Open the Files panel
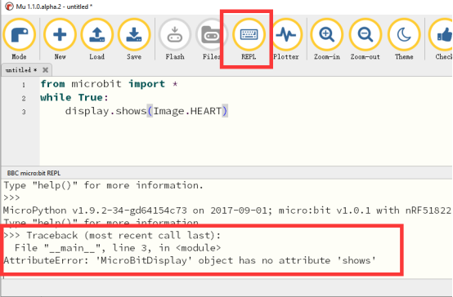Image resolution: width=453 pixels, height=297 pixels. pyautogui.click(x=212, y=39)
